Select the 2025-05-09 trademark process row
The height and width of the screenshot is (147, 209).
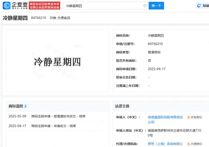(58, 116)
